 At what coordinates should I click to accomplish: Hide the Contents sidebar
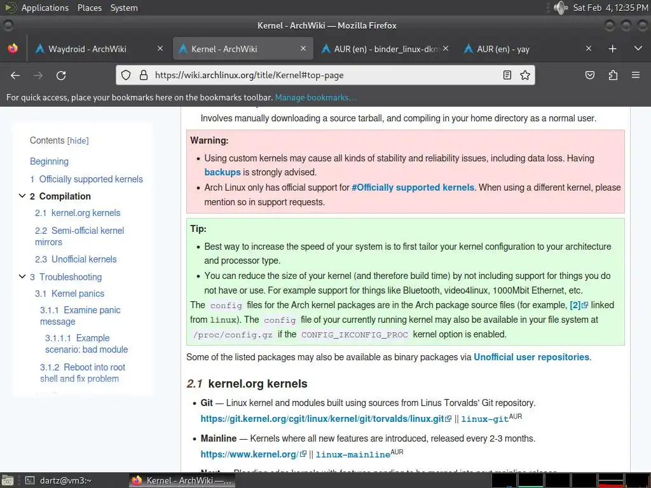click(x=78, y=140)
